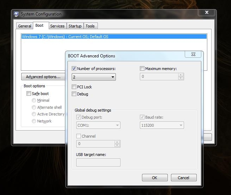Increase maximum memory with up arrow

[180, 75]
